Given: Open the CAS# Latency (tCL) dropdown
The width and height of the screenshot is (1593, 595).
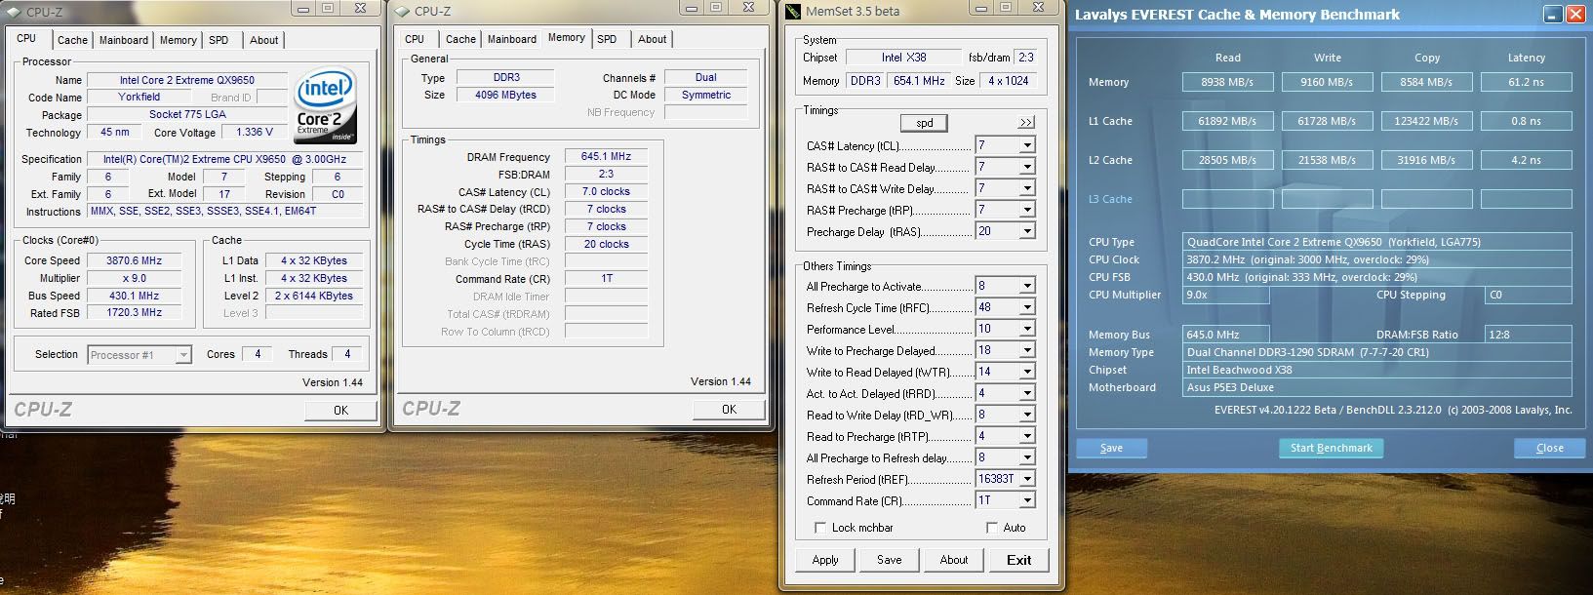Looking at the screenshot, I should pyautogui.click(x=1026, y=145).
